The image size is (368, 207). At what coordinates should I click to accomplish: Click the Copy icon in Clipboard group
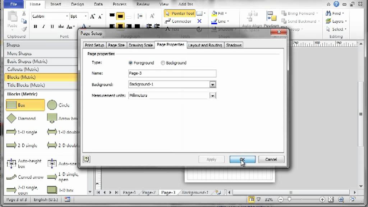24,21
